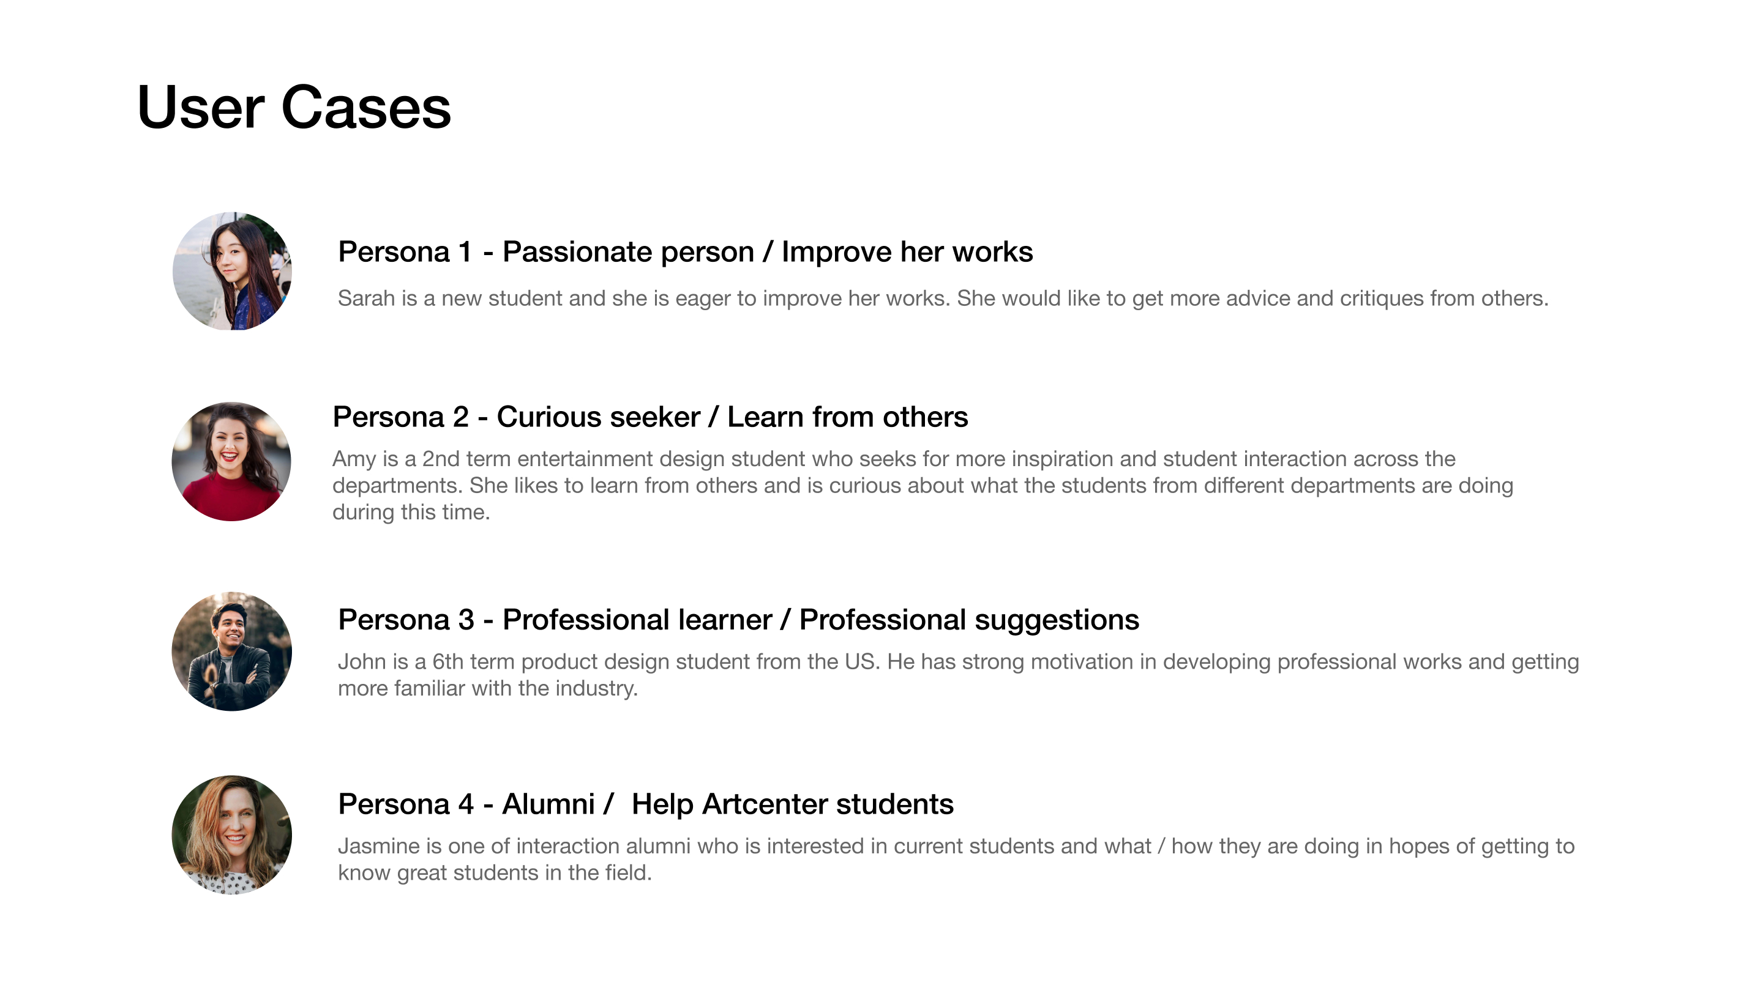Image resolution: width=1763 pixels, height=991 pixels.
Task: Click the line "during this time." in Amy's description
Action: click(x=411, y=512)
